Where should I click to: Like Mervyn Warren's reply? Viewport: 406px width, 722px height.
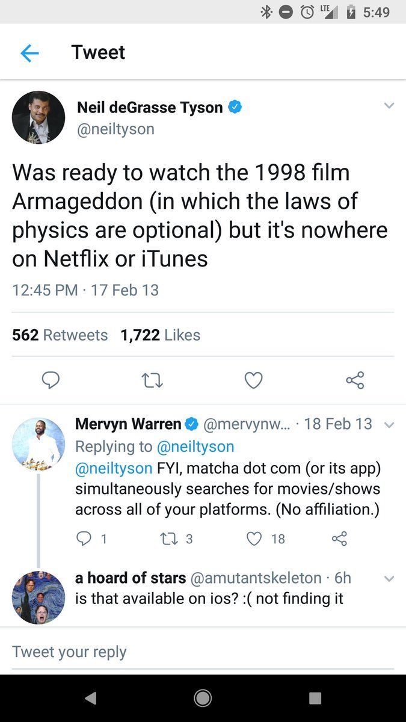point(255,538)
